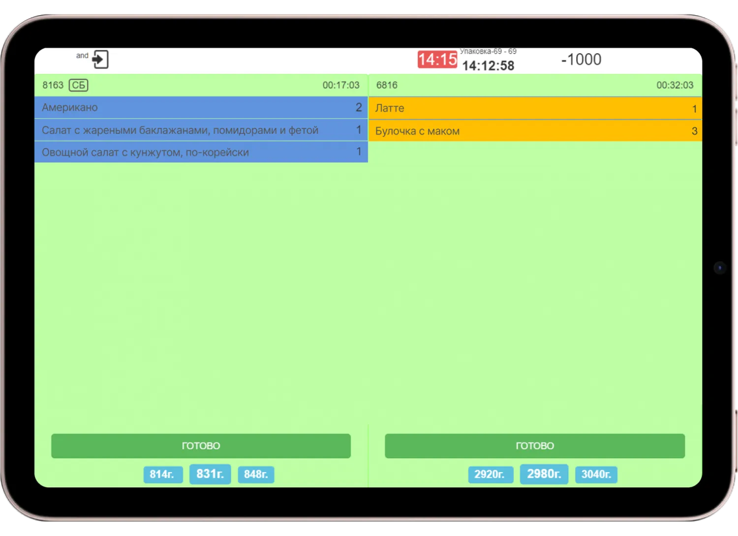Click order number 6816 header
This screenshot has width=738, height=536.
pyautogui.click(x=387, y=86)
